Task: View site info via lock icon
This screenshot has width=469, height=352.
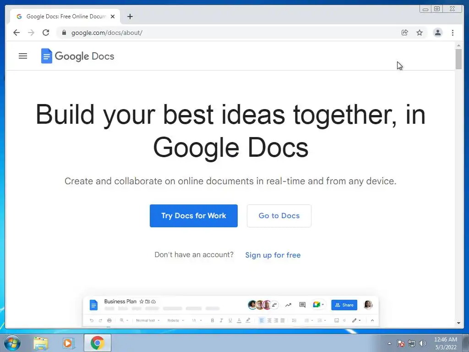Action: [64, 33]
